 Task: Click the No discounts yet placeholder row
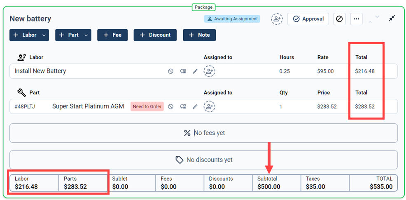pos(203,160)
